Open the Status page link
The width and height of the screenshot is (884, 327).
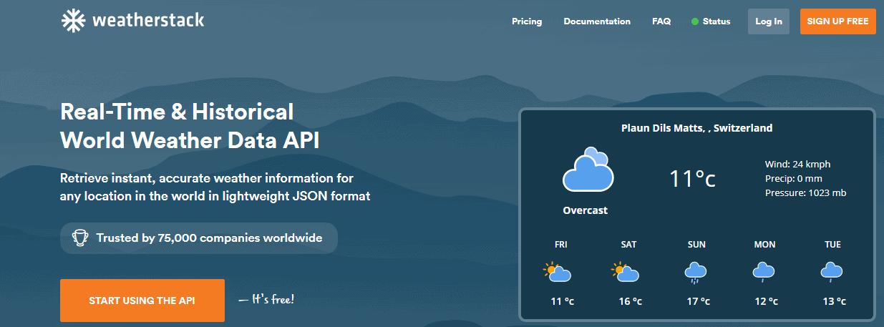717,21
